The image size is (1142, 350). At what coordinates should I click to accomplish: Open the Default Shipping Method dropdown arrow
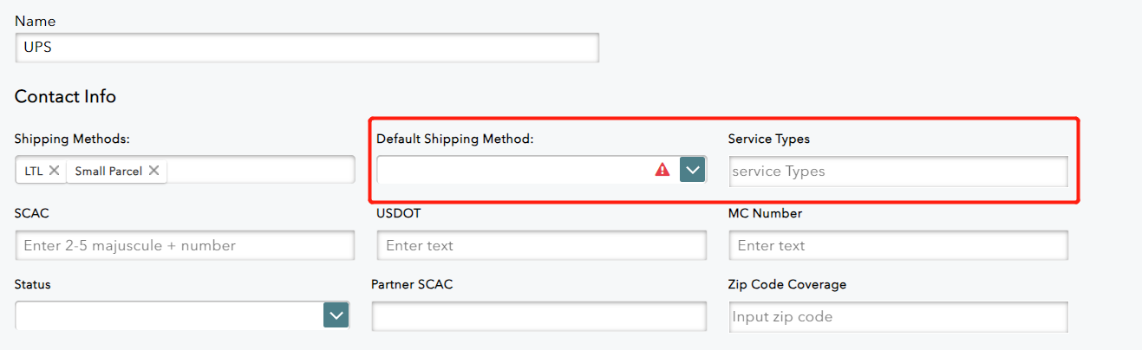692,170
